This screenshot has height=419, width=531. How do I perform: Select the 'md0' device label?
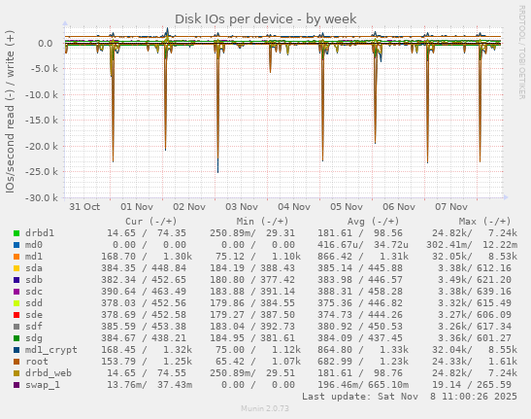pyautogui.click(x=34, y=245)
